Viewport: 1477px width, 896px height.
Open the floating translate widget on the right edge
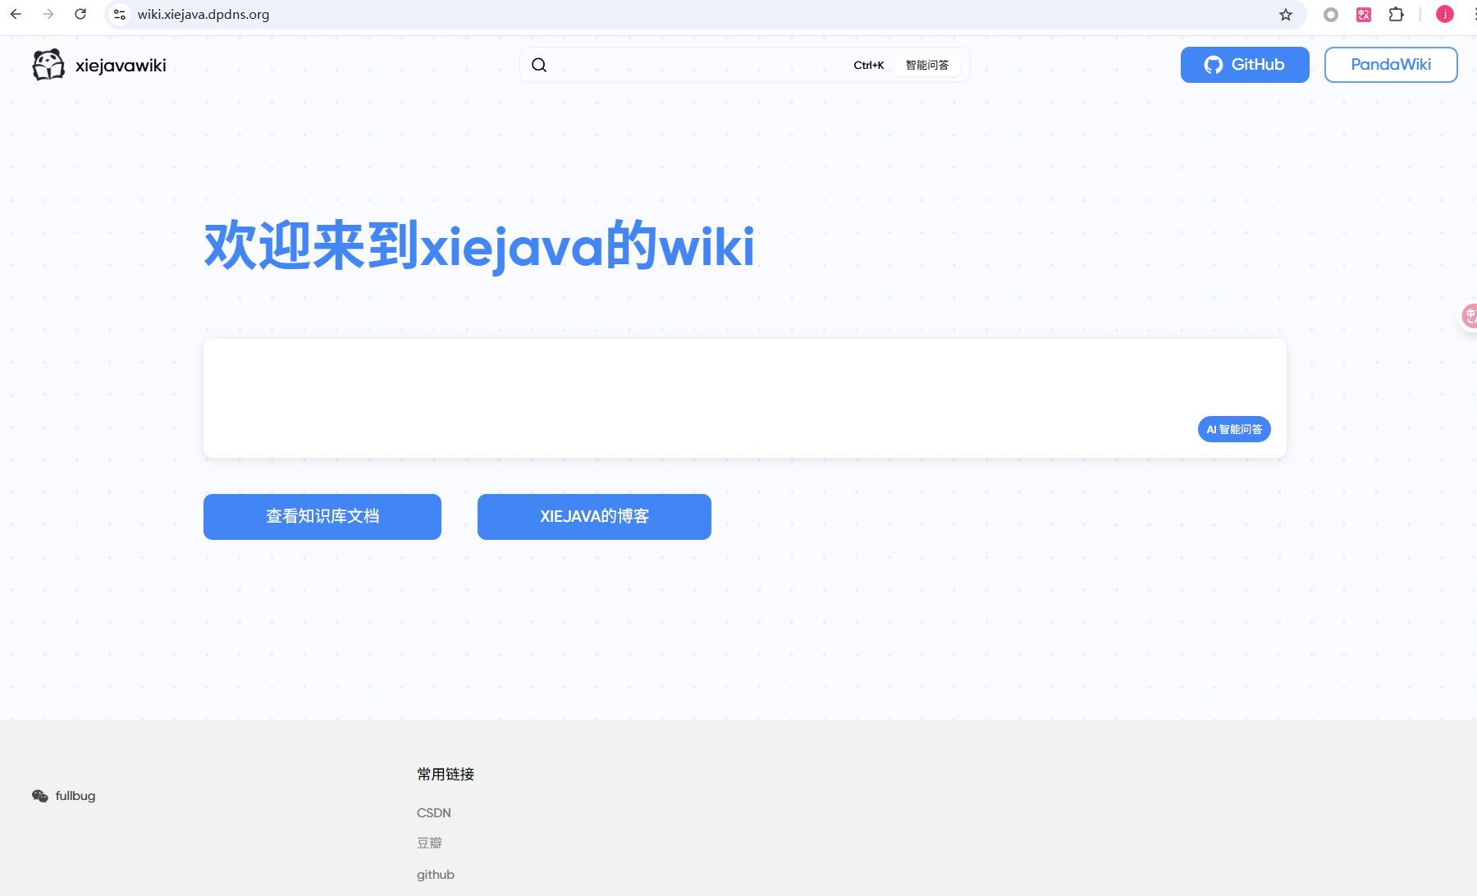1468,315
